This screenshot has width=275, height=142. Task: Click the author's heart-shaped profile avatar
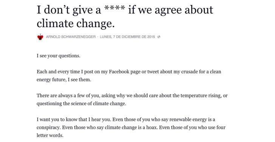point(40,37)
